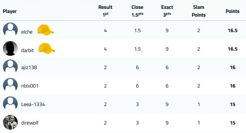
Task: Click elche's profile avatar
Action: [10, 30]
